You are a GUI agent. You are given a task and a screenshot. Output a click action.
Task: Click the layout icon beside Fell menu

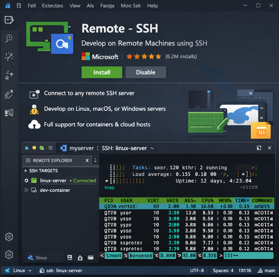[19, 6]
